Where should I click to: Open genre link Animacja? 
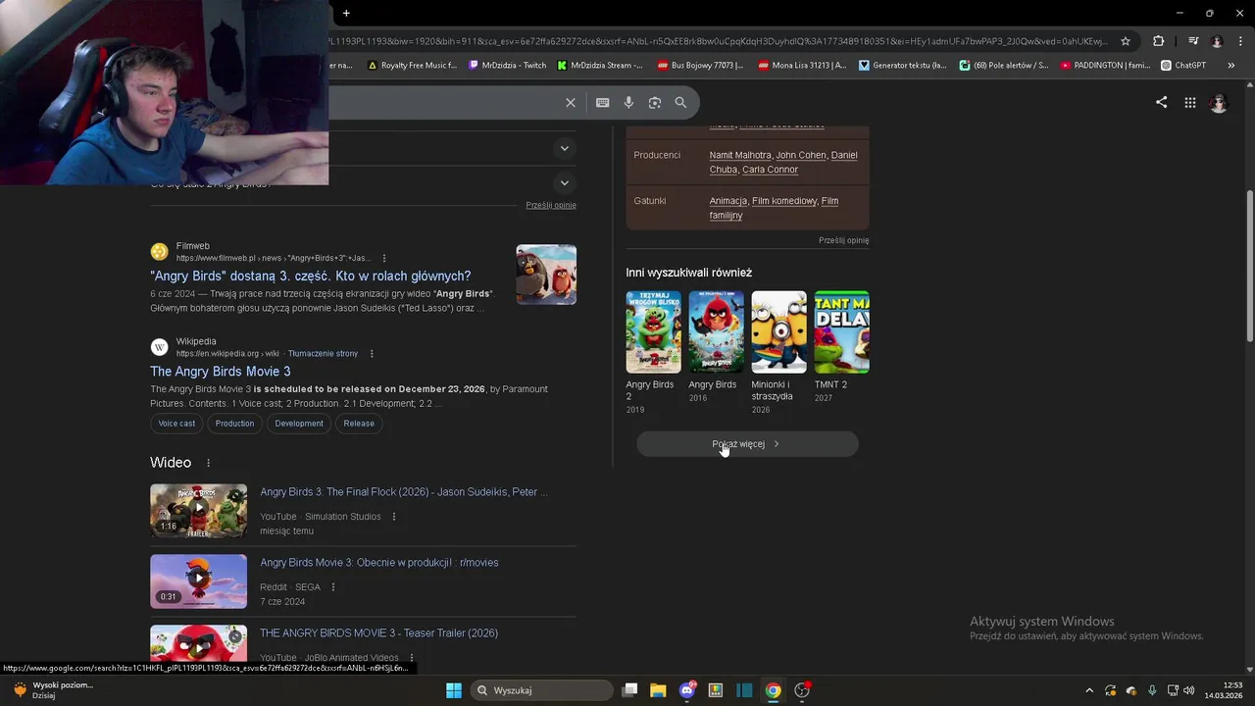click(x=728, y=201)
